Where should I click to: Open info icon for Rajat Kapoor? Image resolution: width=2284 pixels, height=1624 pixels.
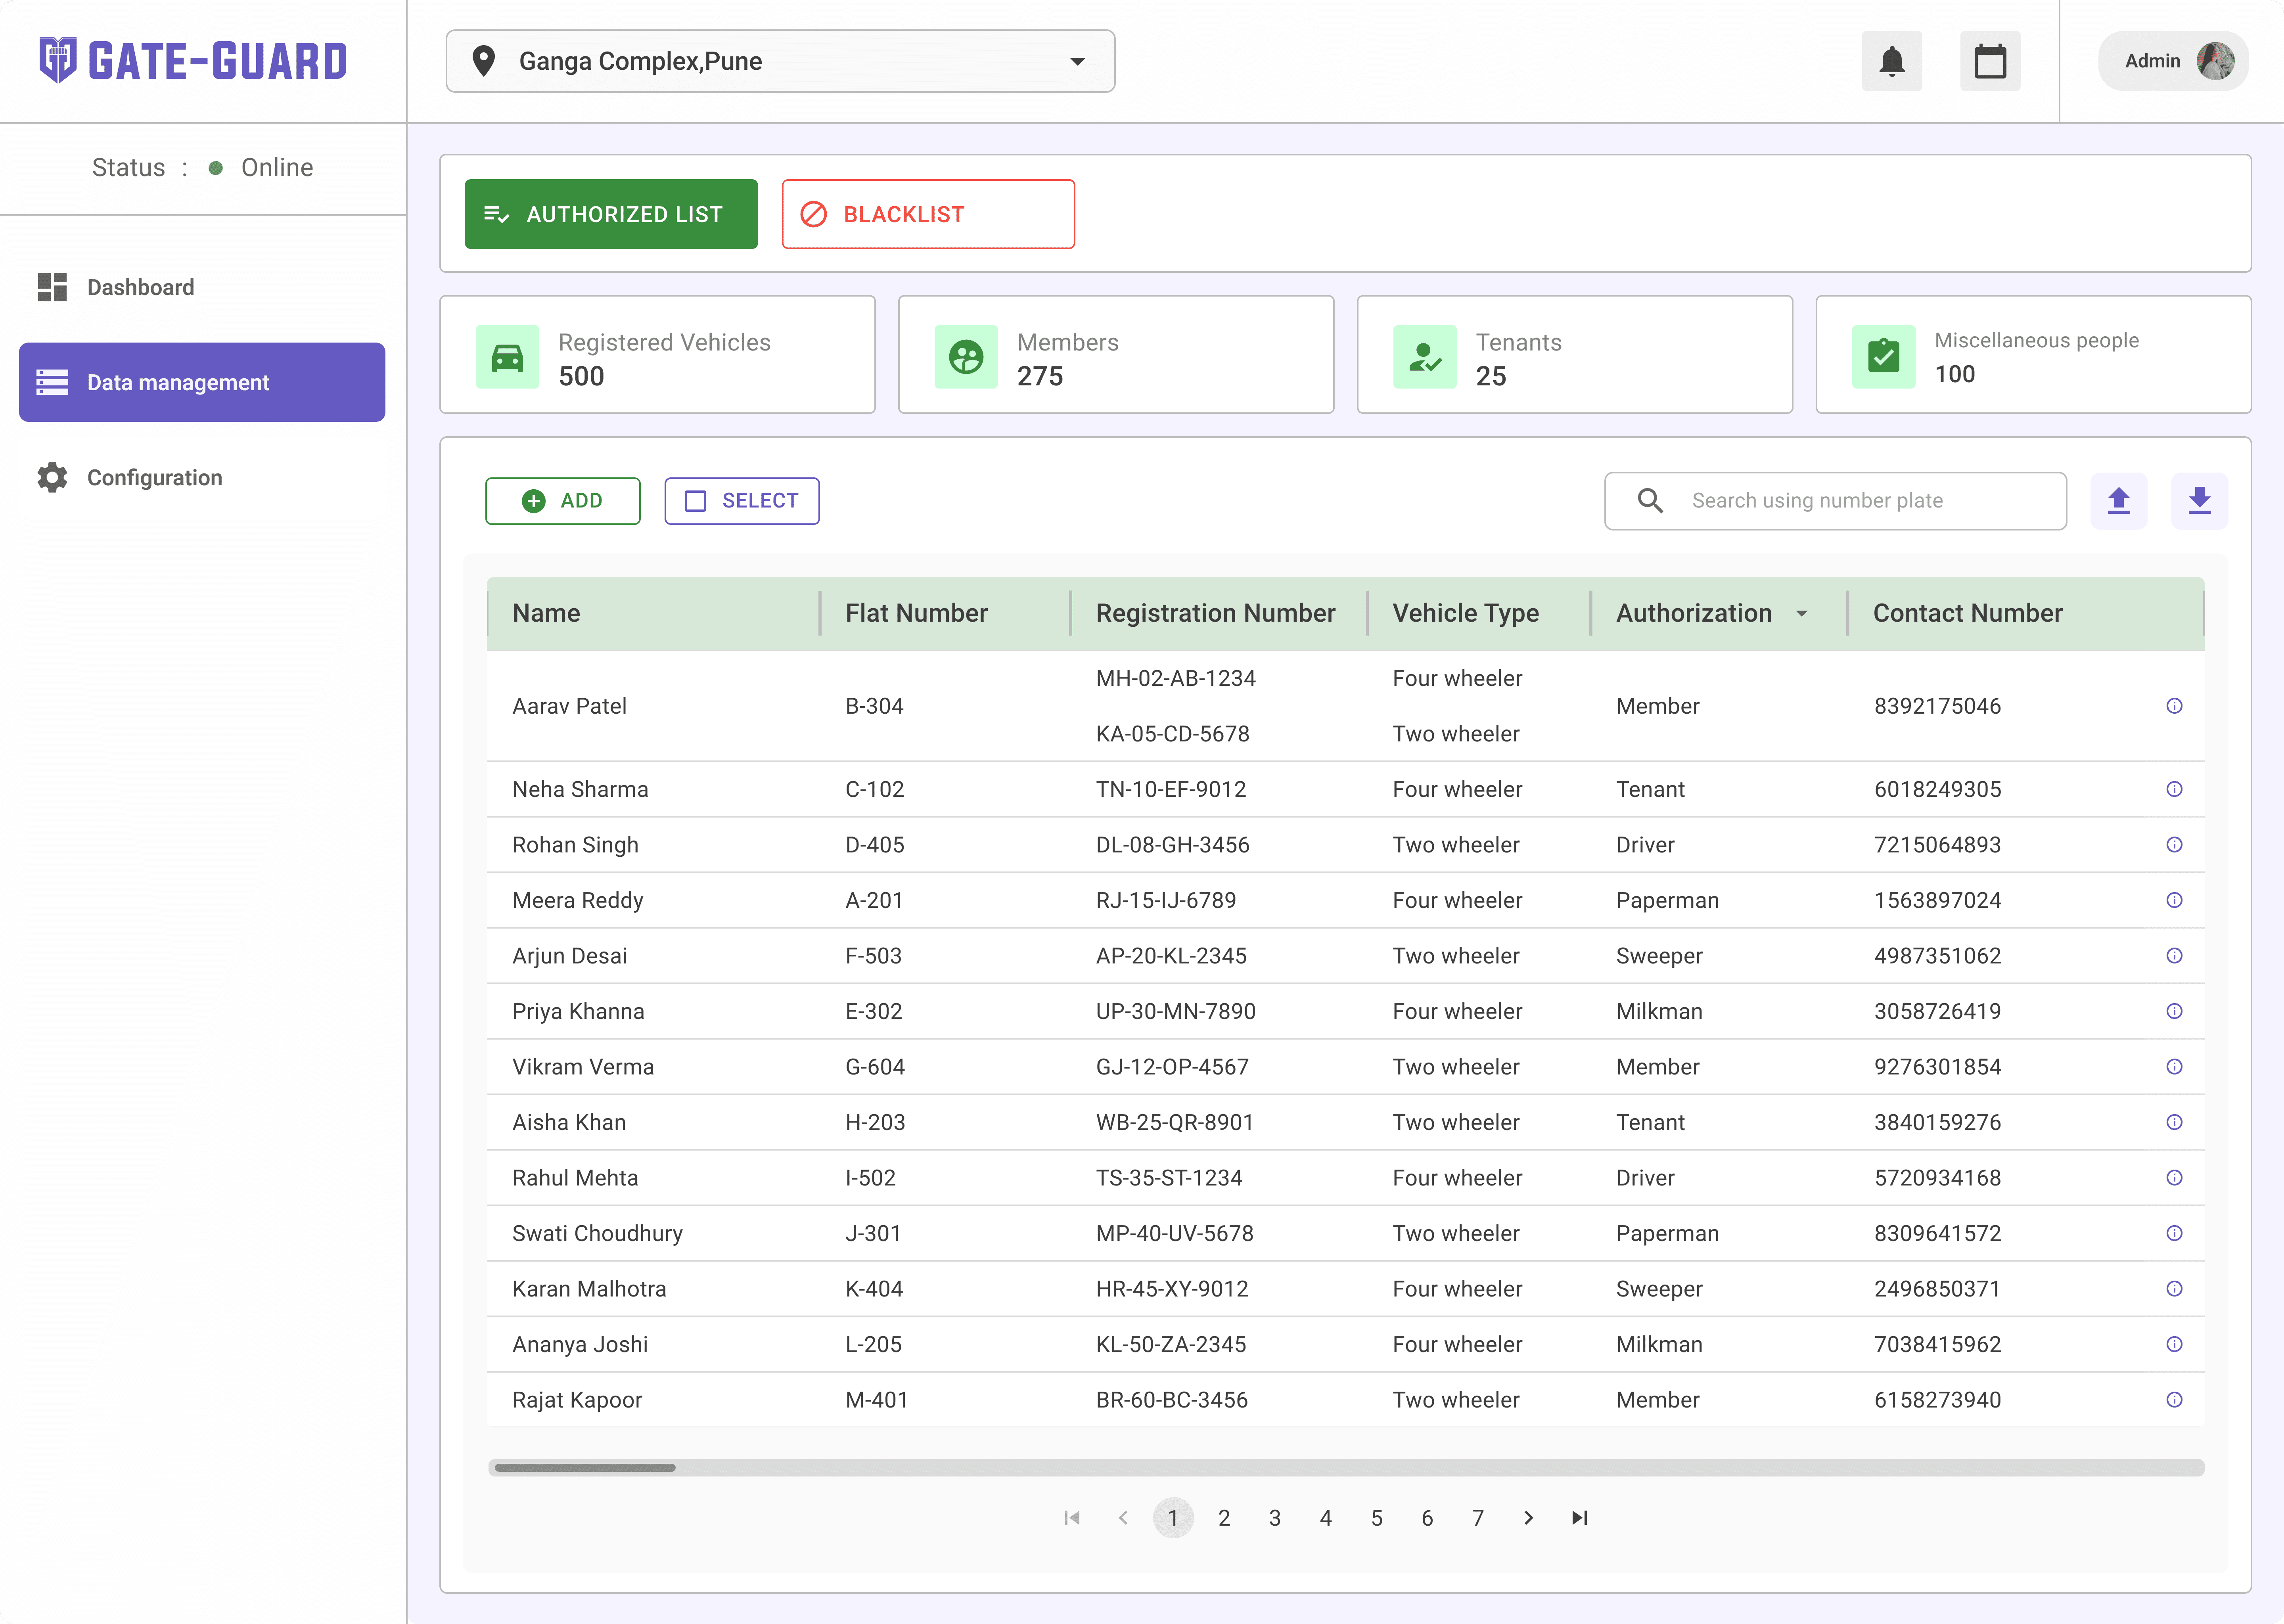[x=2174, y=1400]
